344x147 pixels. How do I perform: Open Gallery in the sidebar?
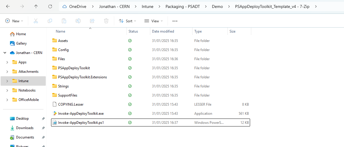tap(21, 43)
